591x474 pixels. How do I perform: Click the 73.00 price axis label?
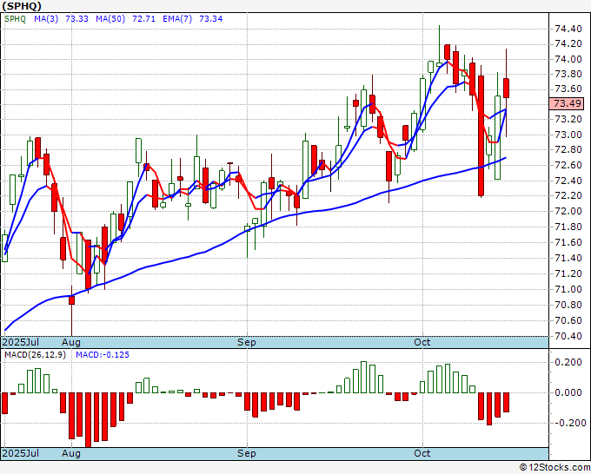568,135
